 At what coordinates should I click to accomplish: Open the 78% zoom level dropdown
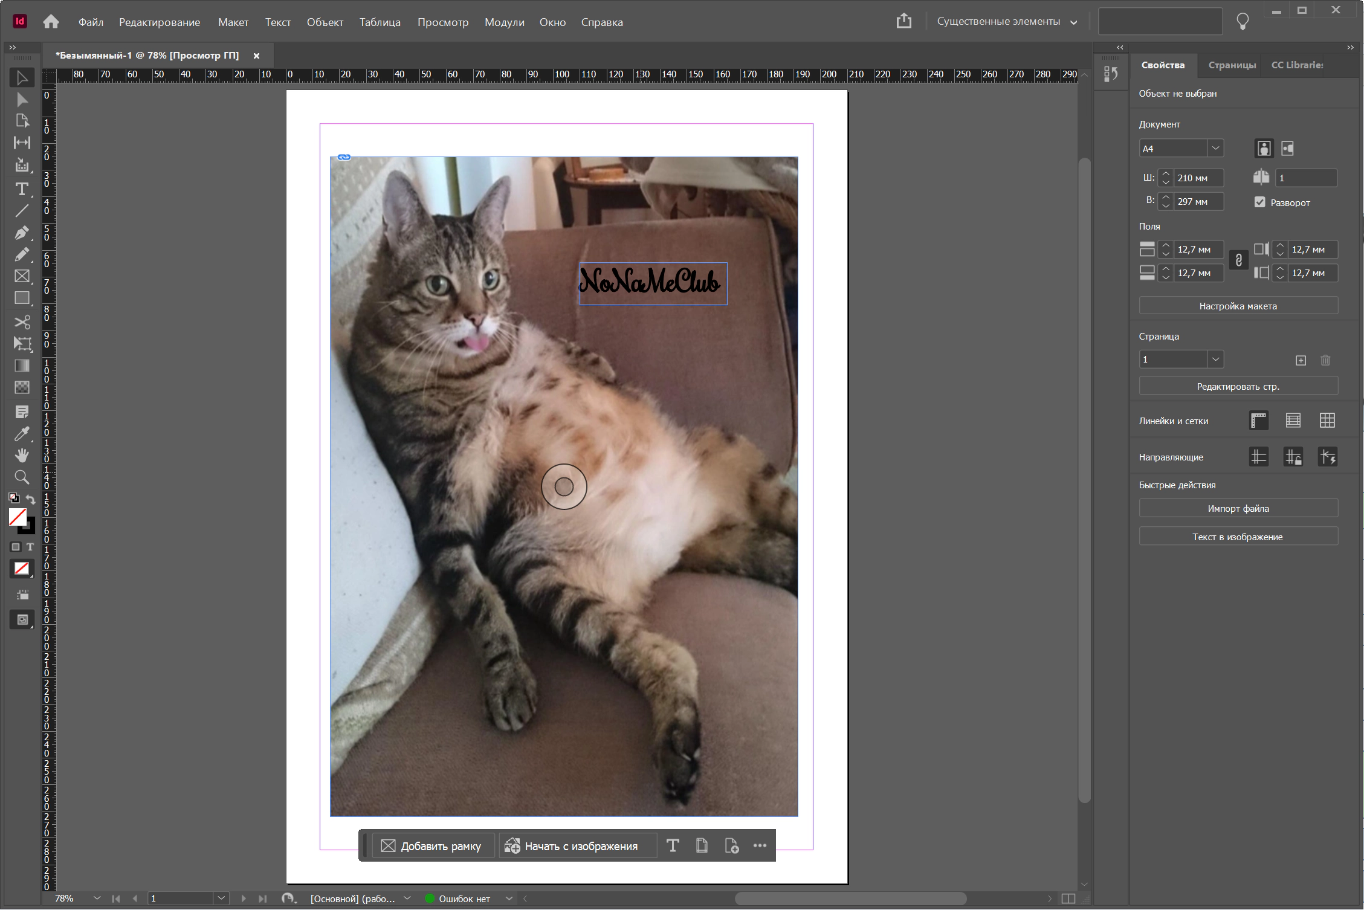pyautogui.click(x=97, y=899)
